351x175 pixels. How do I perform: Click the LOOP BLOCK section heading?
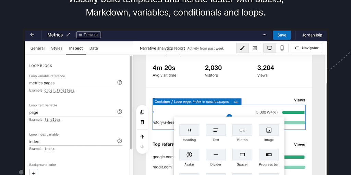click(41, 66)
